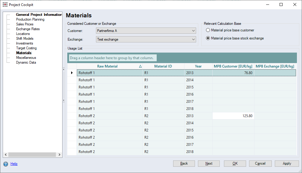This screenshot has width=302, height=173.
Task: Click the lower splitter arrow on panel divider
Action: 63,101
